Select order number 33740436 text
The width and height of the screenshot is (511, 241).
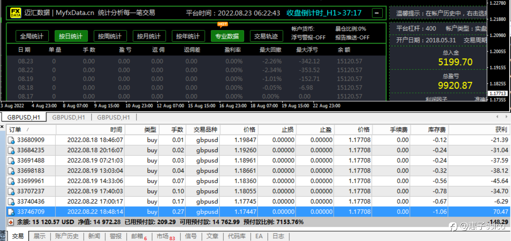pyautogui.click(x=31, y=202)
